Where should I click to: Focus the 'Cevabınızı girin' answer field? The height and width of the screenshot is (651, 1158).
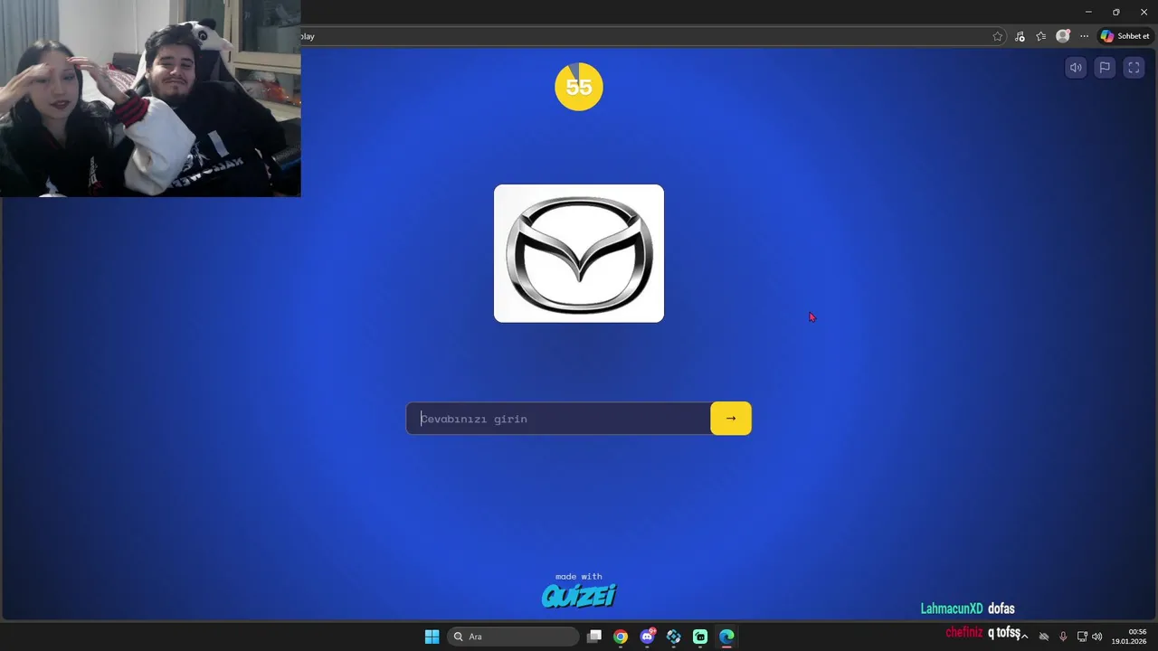558,419
